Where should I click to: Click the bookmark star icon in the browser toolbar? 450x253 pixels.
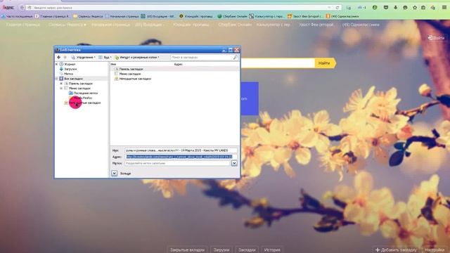[x=415, y=8]
